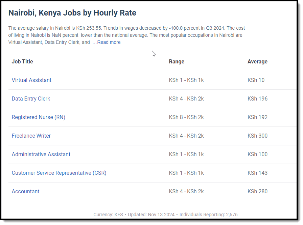Image resolution: width=303 pixels, height=225 pixels.
Task: Click the KSh 143 average value
Action: point(257,173)
